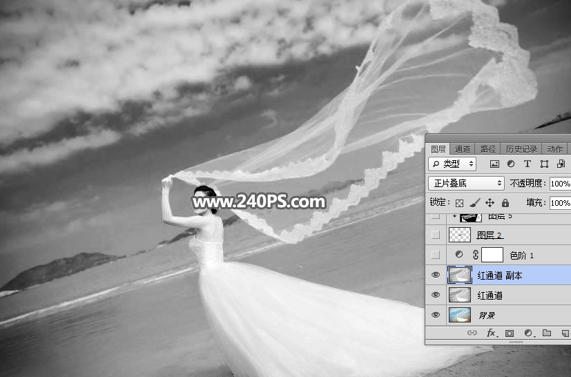The width and height of the screenshot is (571, 377).
Task: Filter layers by smart object icon
Action: [x=561, y=164]
